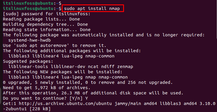Click liblinear-tools in the suggested packages
The height and width of the screenshot is (112, 217).
(28, 67)
